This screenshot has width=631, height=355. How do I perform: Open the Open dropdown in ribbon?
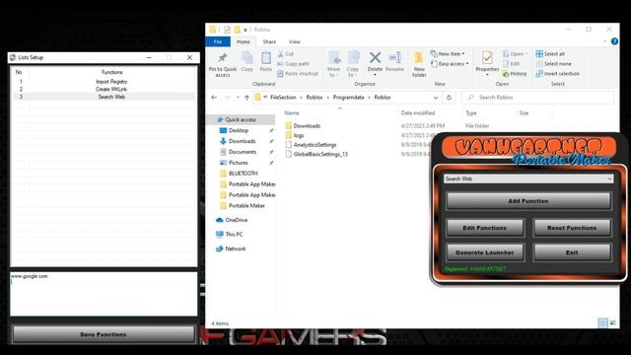pyautogui.click(x=515, y=54)
